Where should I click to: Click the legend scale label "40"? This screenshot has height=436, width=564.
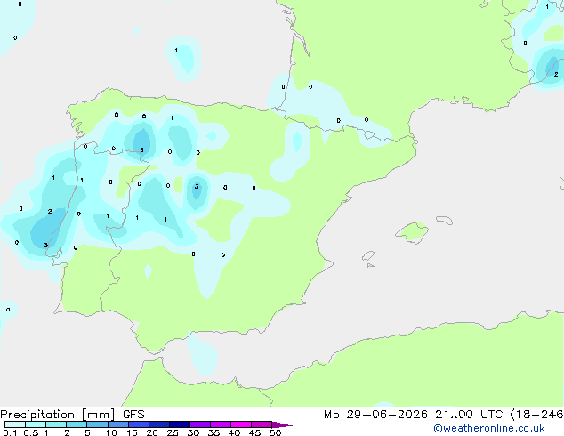(x=234, y=432)
